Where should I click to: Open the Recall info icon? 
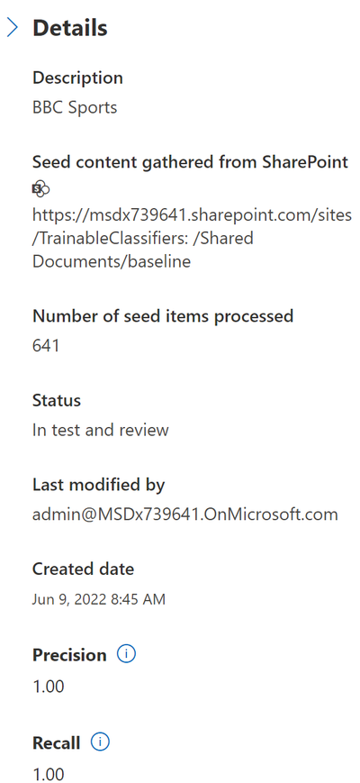[100, 742]
